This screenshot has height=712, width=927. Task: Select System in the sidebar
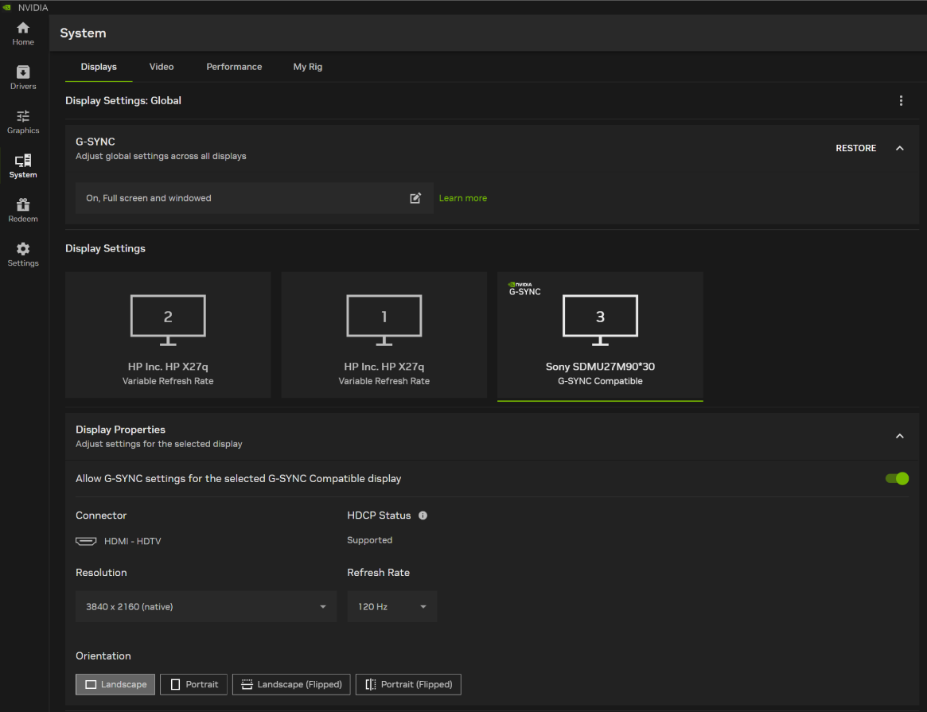click(23, 166)
